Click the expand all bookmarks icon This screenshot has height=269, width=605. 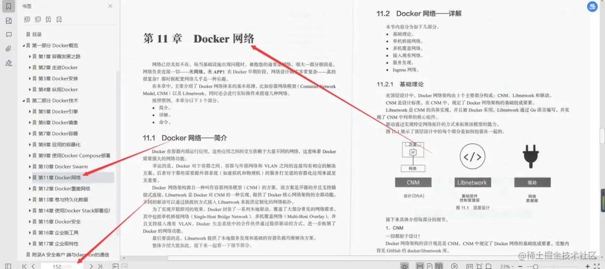pyautogui.click(x=27, y=19)
